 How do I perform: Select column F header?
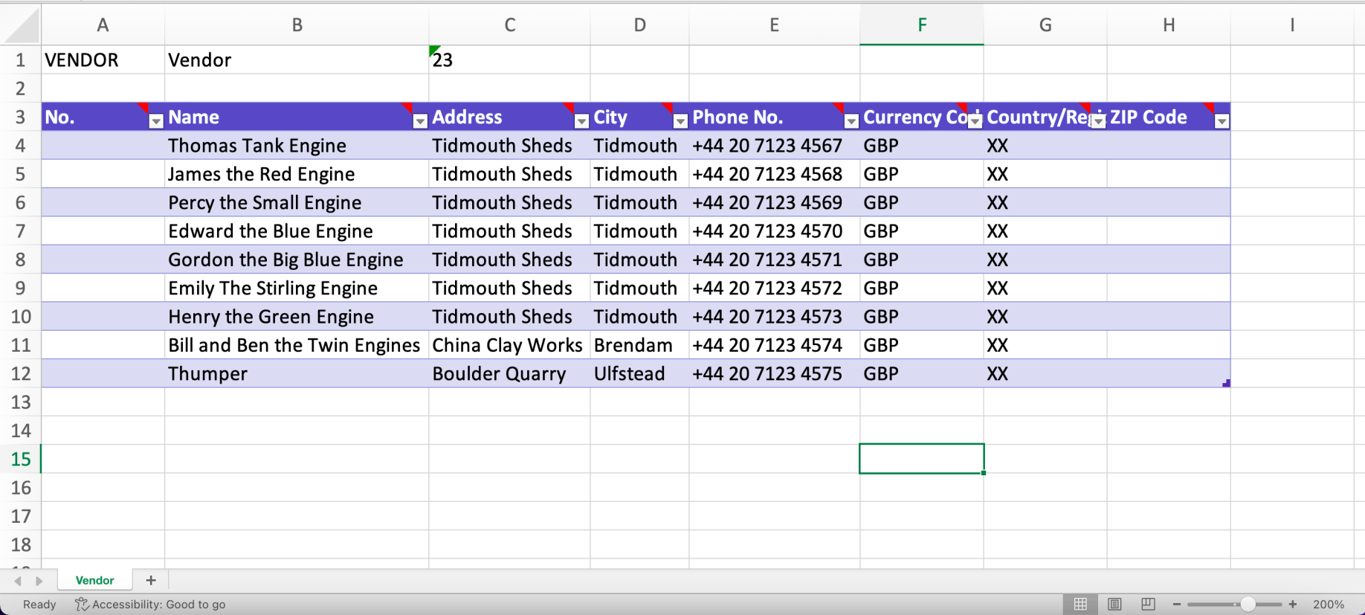(922, 25)
